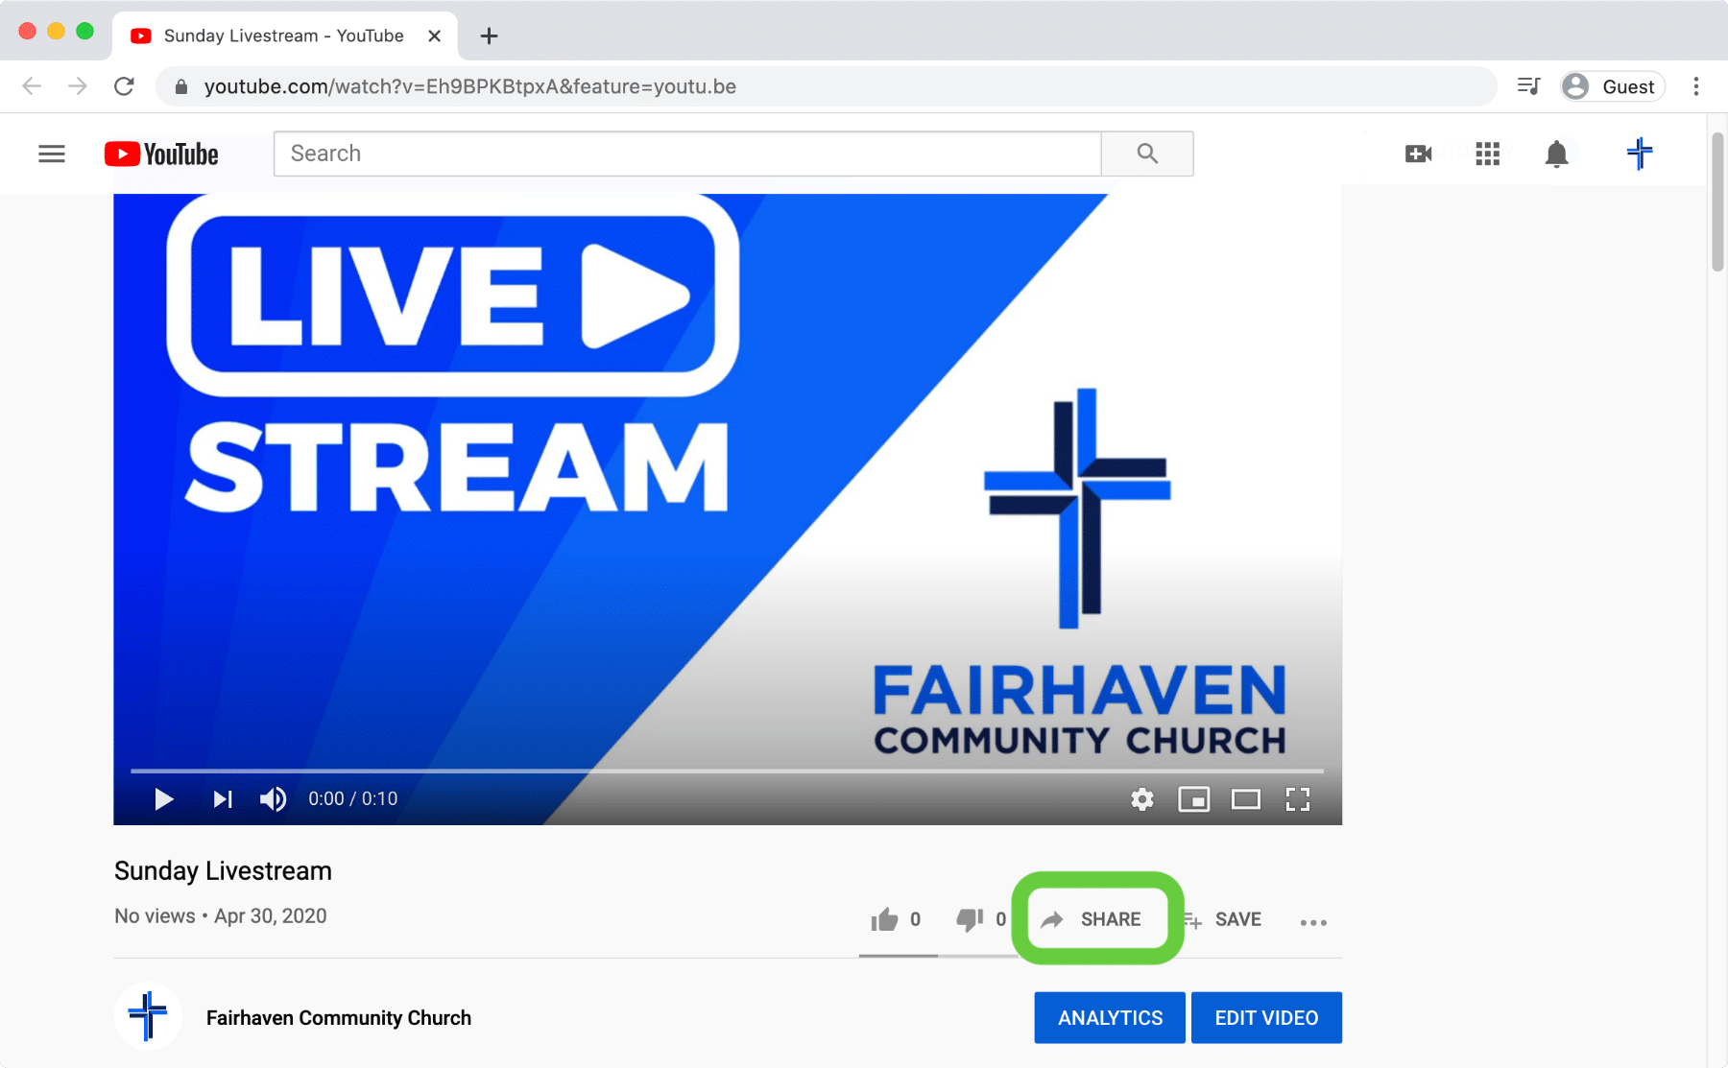The image size is (1728, 1068).
Task: Switch to theater mode
Action: [x=1246, y=799]
